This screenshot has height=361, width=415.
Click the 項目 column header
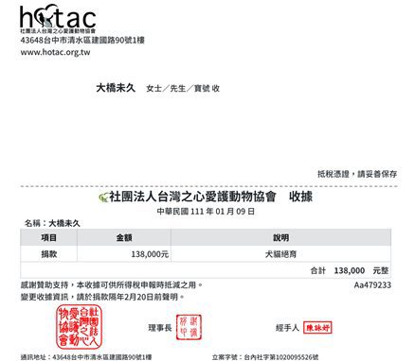pyautogui.click(x=49, y=237)
